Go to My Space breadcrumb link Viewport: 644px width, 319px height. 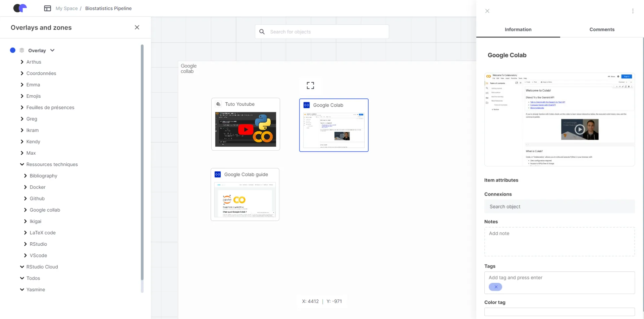pos(66,8)
